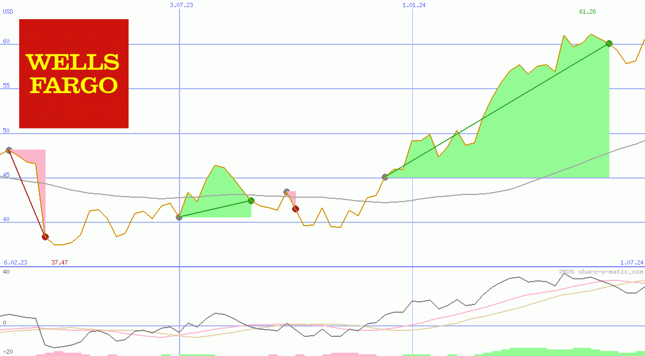
Task: Click the gray marker starting the long uptrend
Action: tap(384, 176)
